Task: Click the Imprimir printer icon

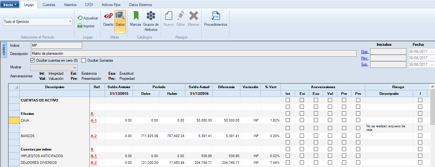Action: [80, 26]
